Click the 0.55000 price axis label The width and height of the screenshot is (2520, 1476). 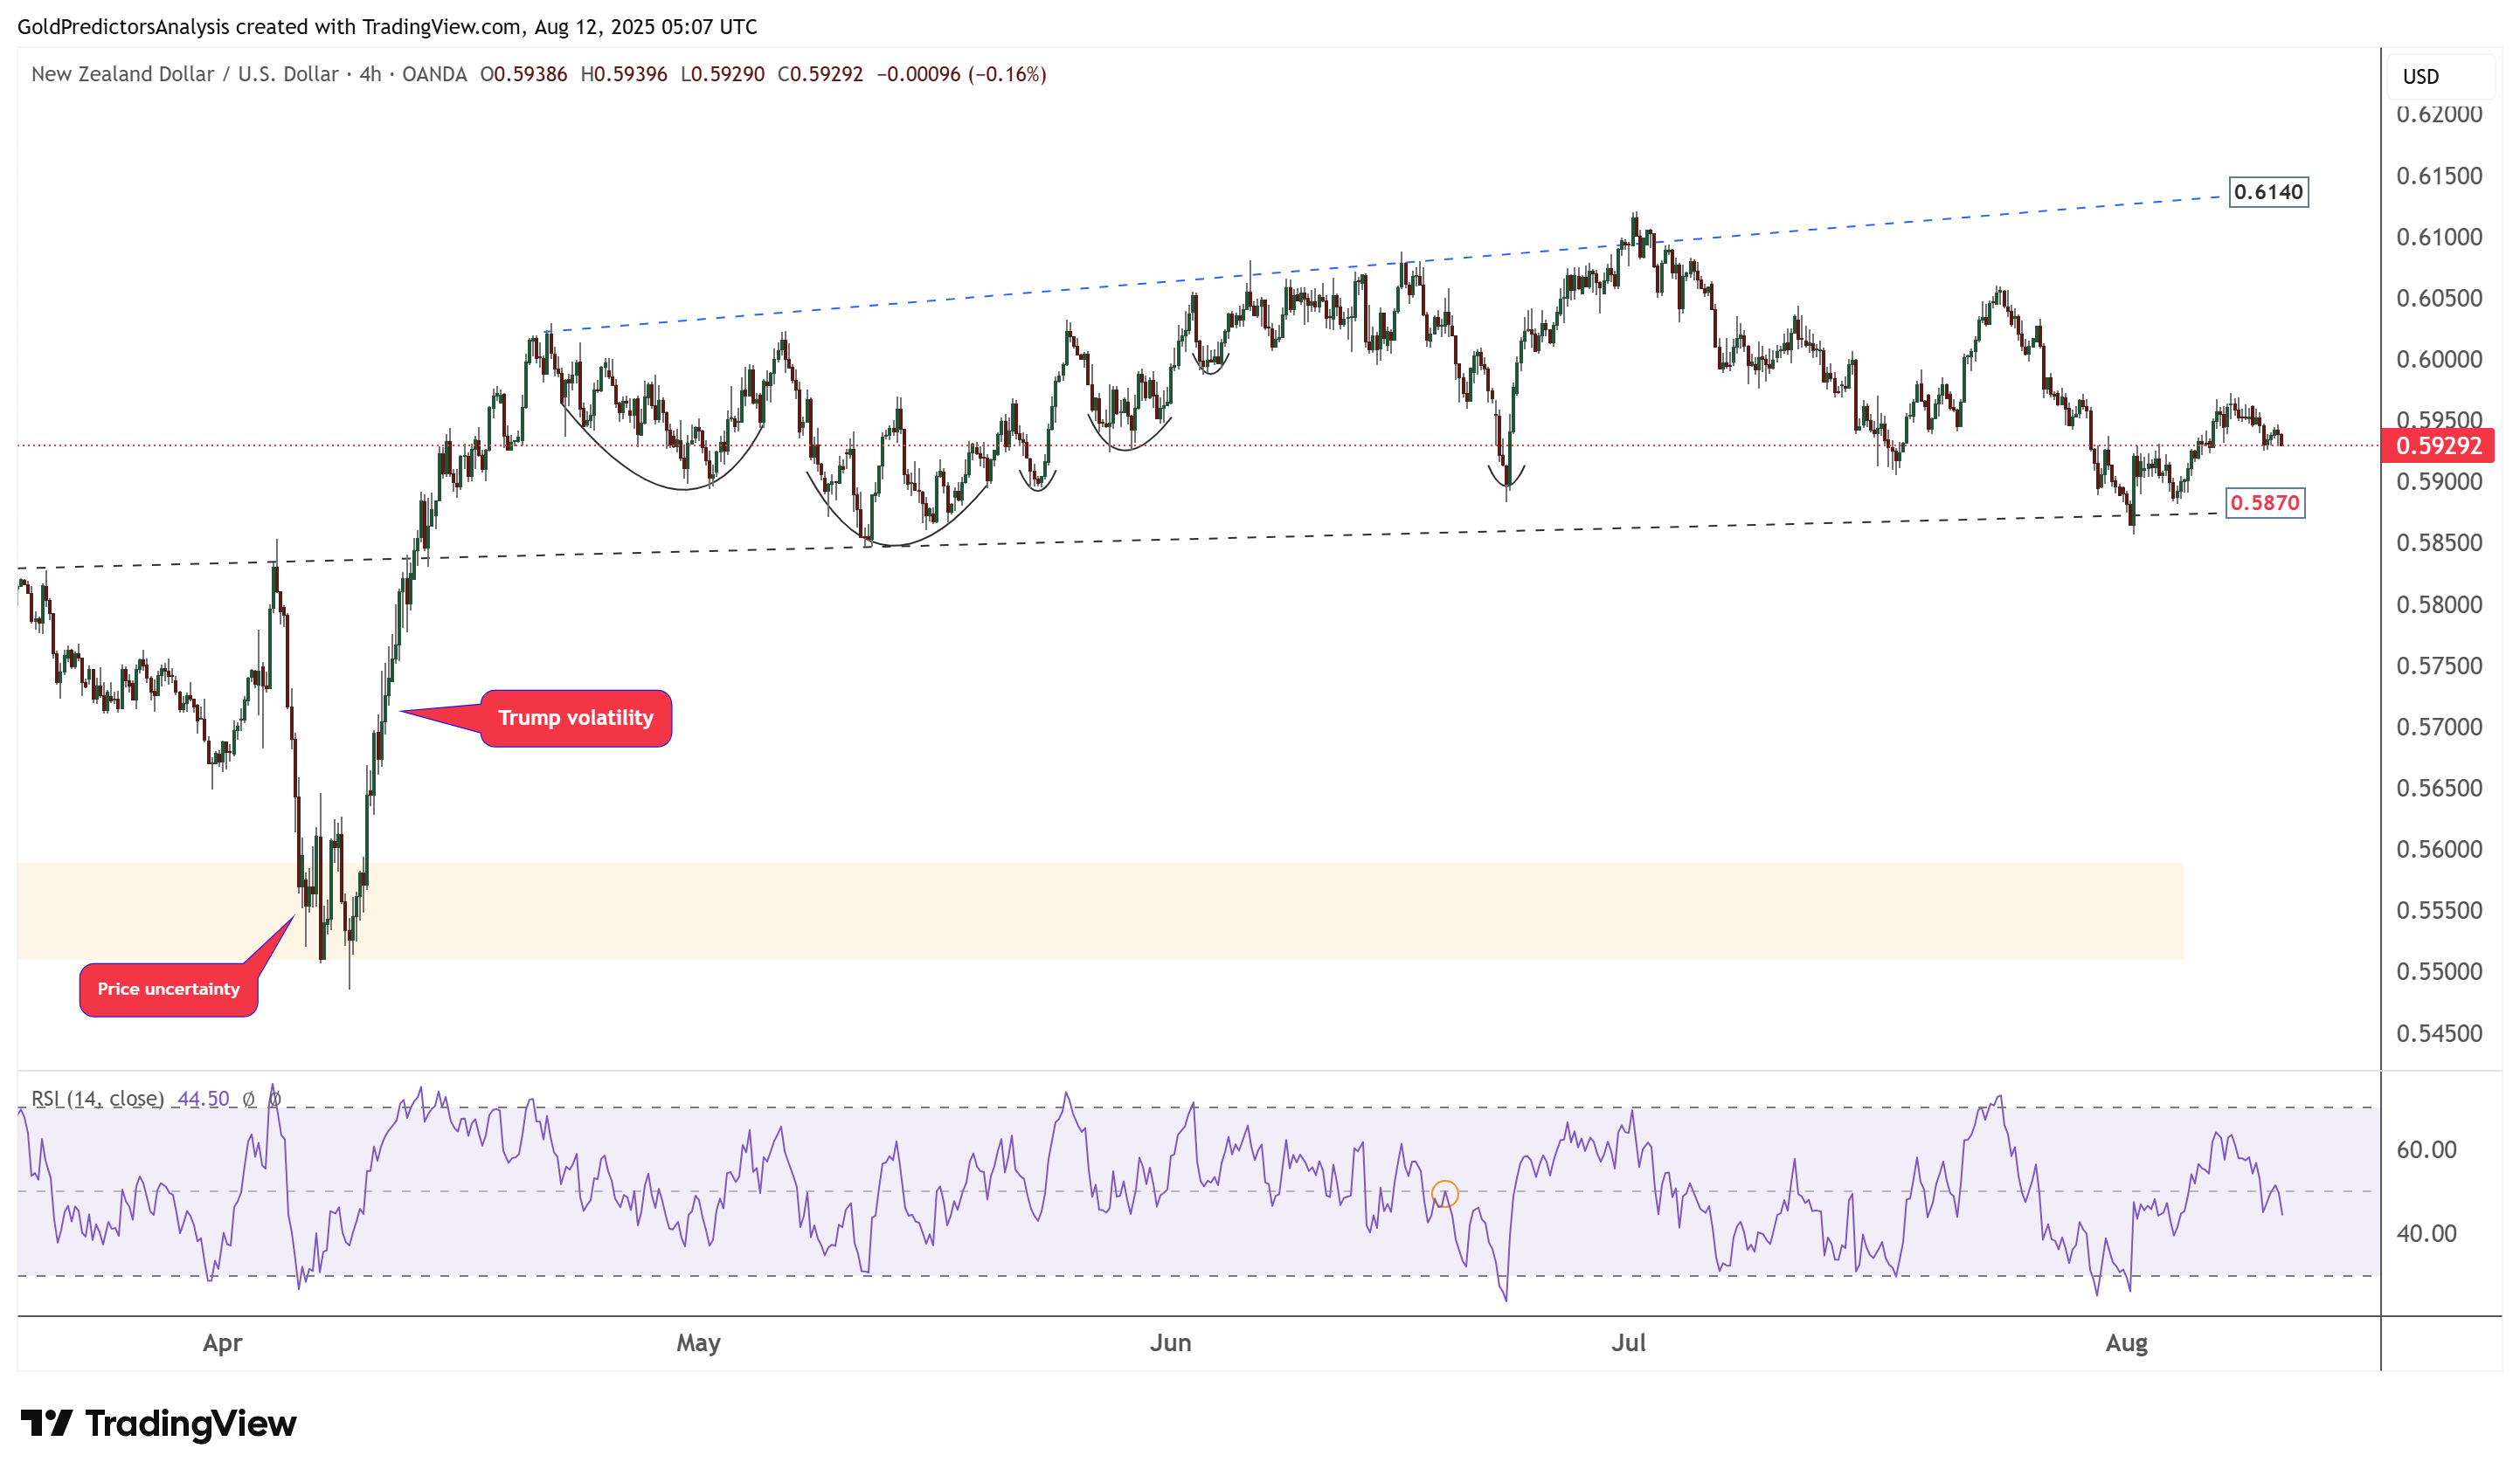click(2438, 971)
